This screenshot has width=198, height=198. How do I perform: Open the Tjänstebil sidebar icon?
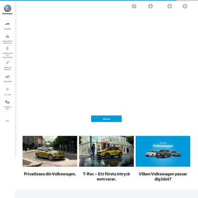coord(7,77)
